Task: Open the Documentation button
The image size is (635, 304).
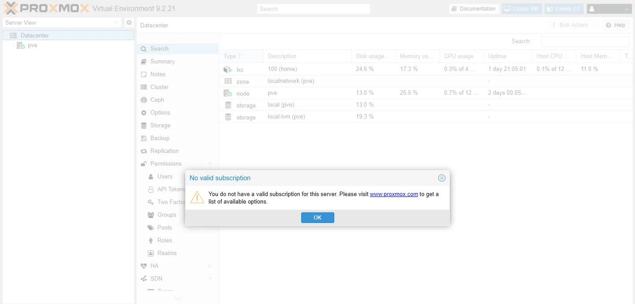Action: point(474,9)
